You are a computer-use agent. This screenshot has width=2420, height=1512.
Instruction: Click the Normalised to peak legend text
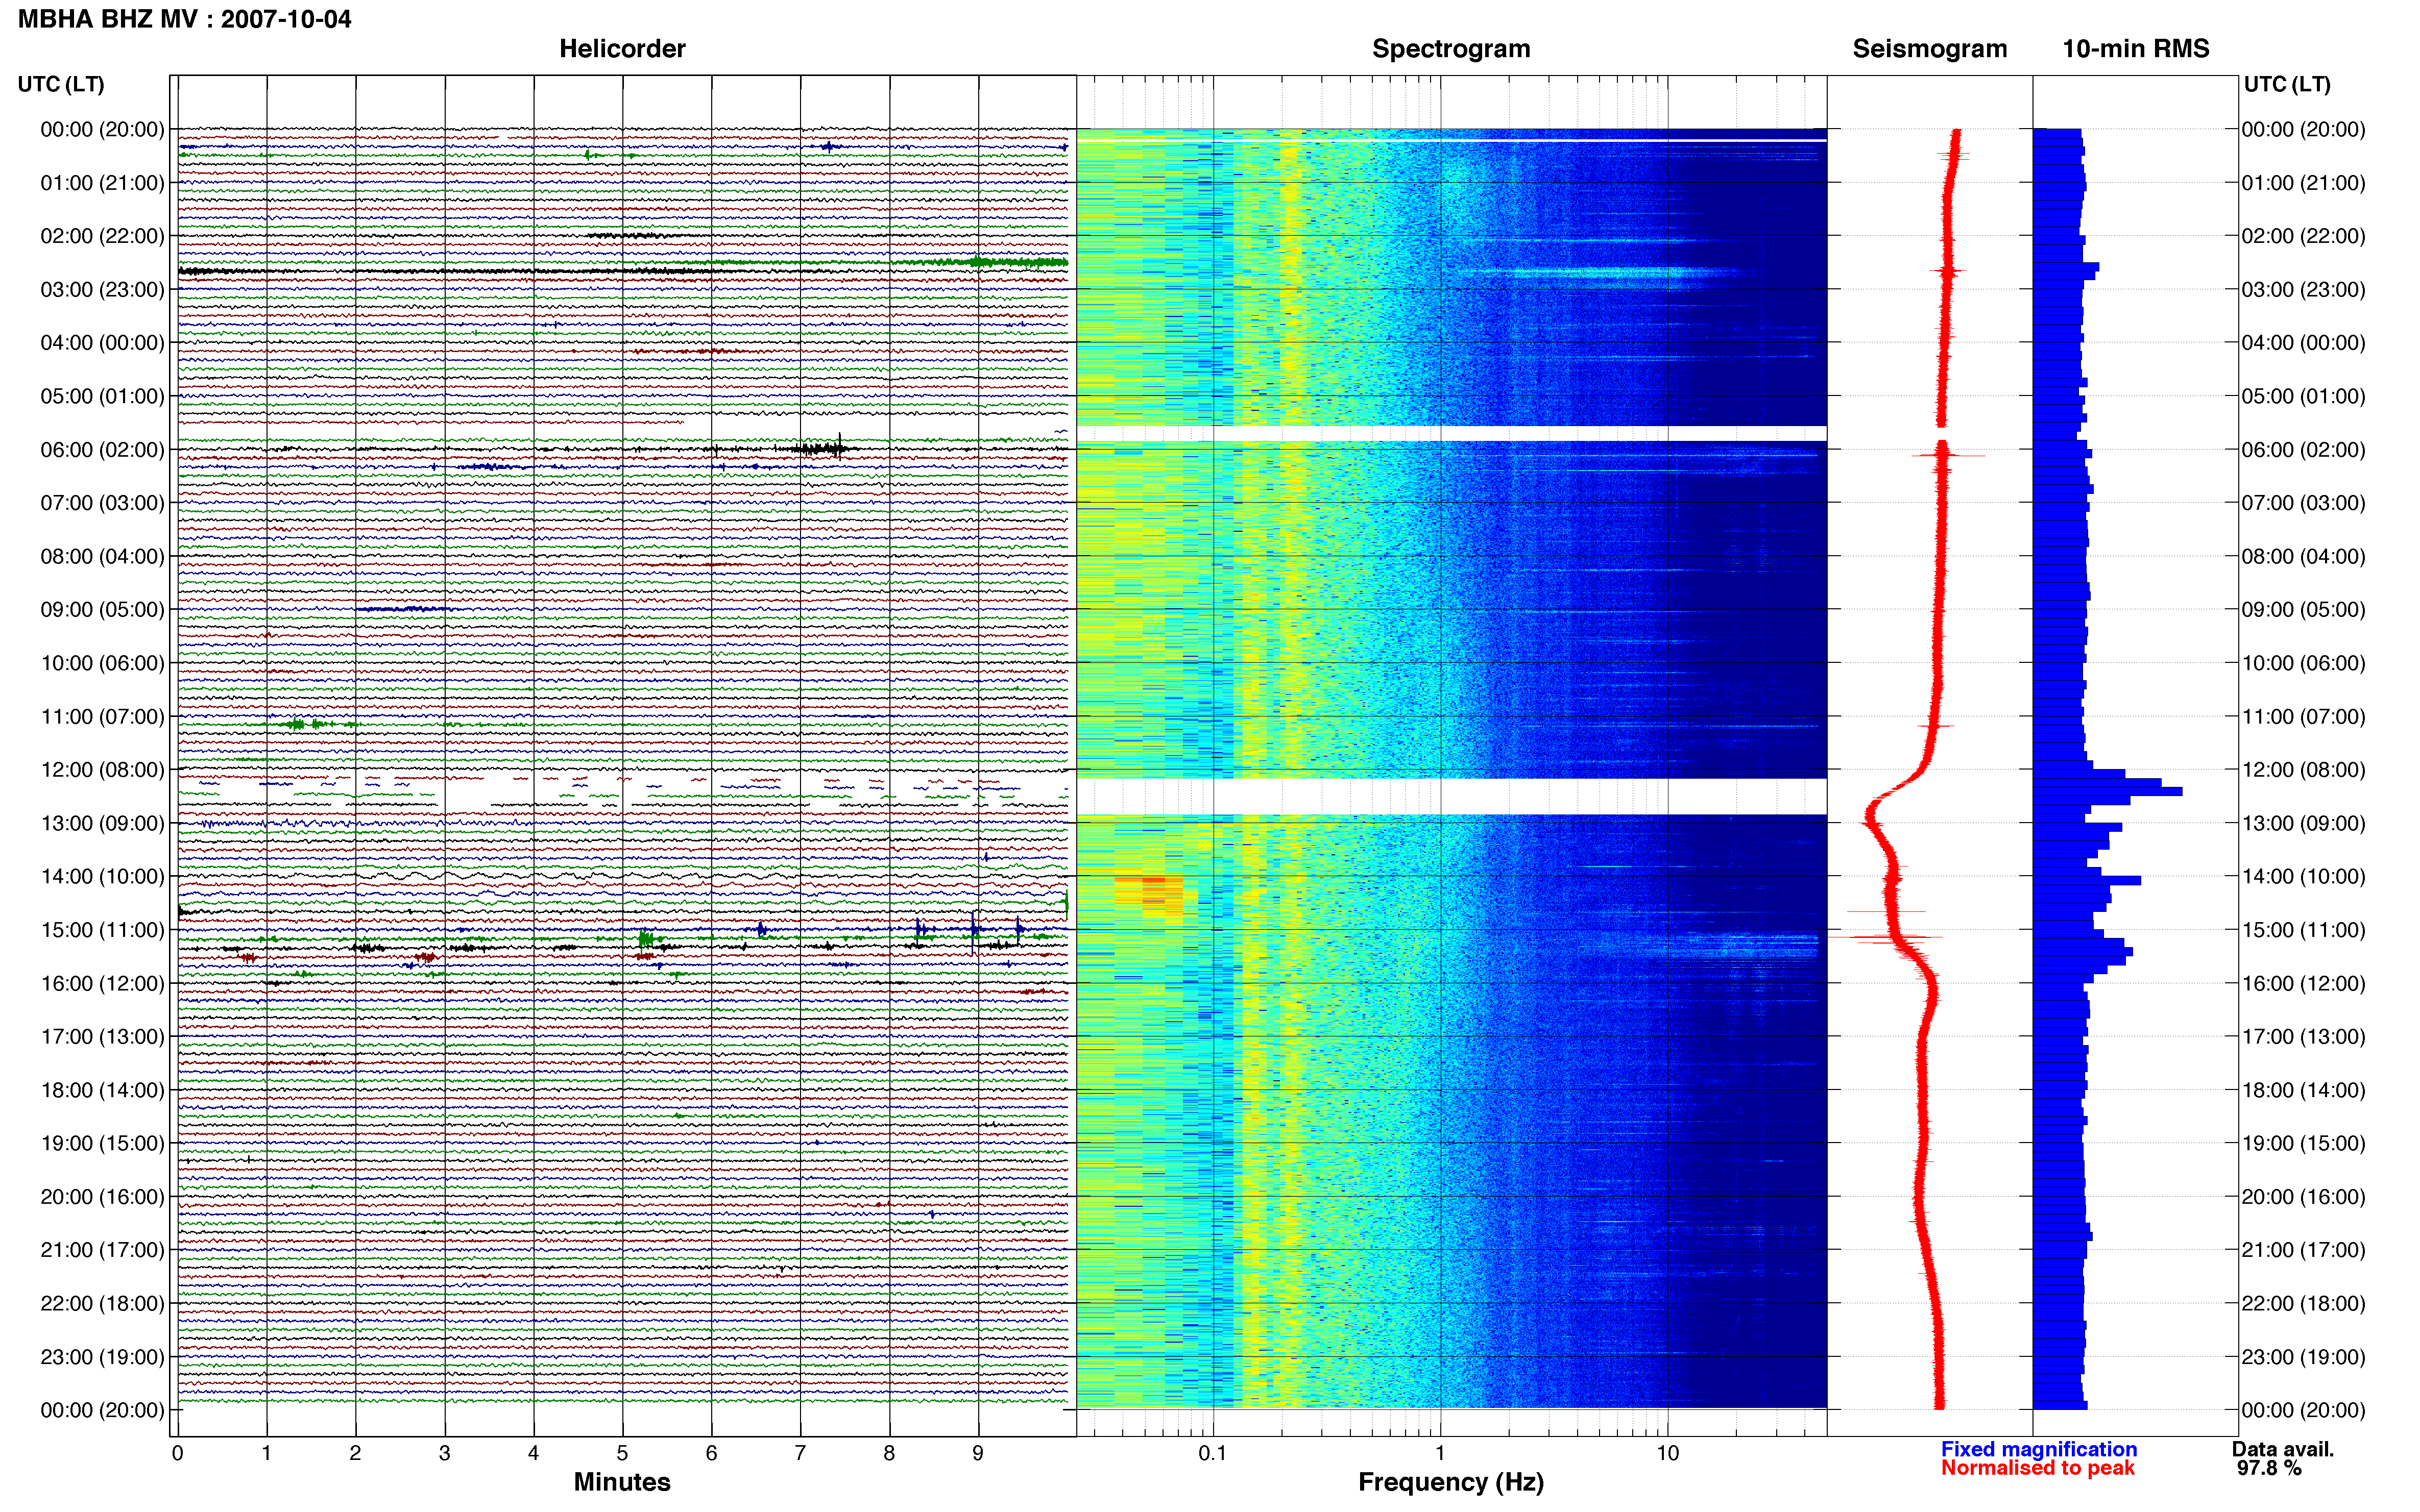tap(2037, 1468)
